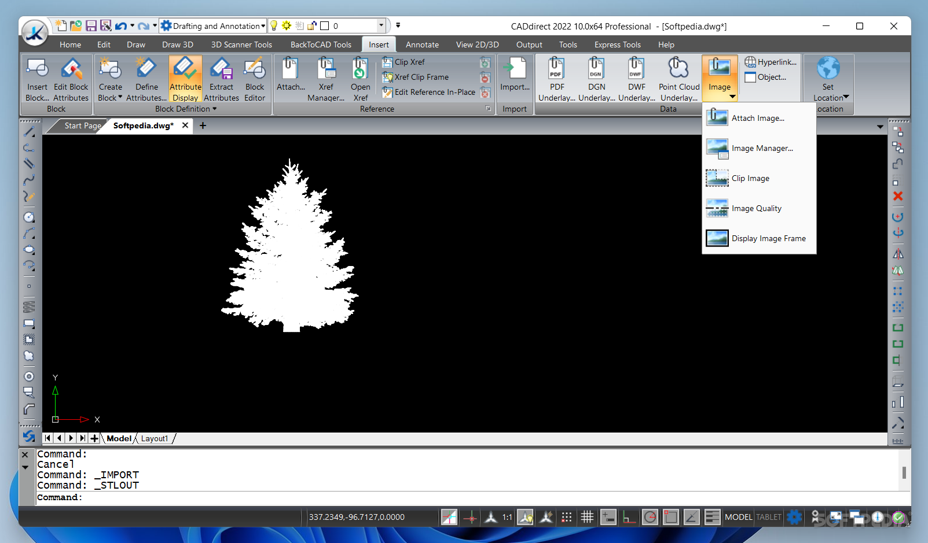Toggle grid display in status bar
Image resolution: width=928 pixels, height=543 pixels.
pyautogui.click(x=587, y=517)
